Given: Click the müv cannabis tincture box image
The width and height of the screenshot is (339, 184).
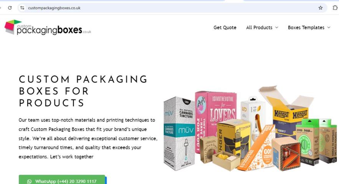Looking at the screenshot, I should [179, 133].
